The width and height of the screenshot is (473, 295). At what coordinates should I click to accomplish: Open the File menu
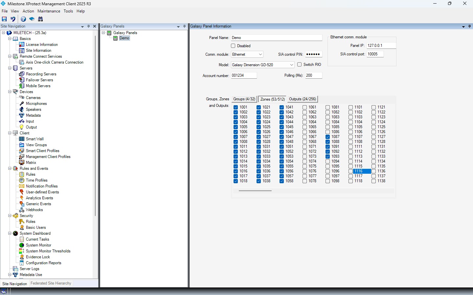pos(5,11)
